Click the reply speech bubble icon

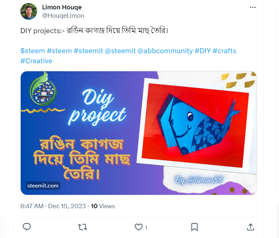tap(27, 227)
